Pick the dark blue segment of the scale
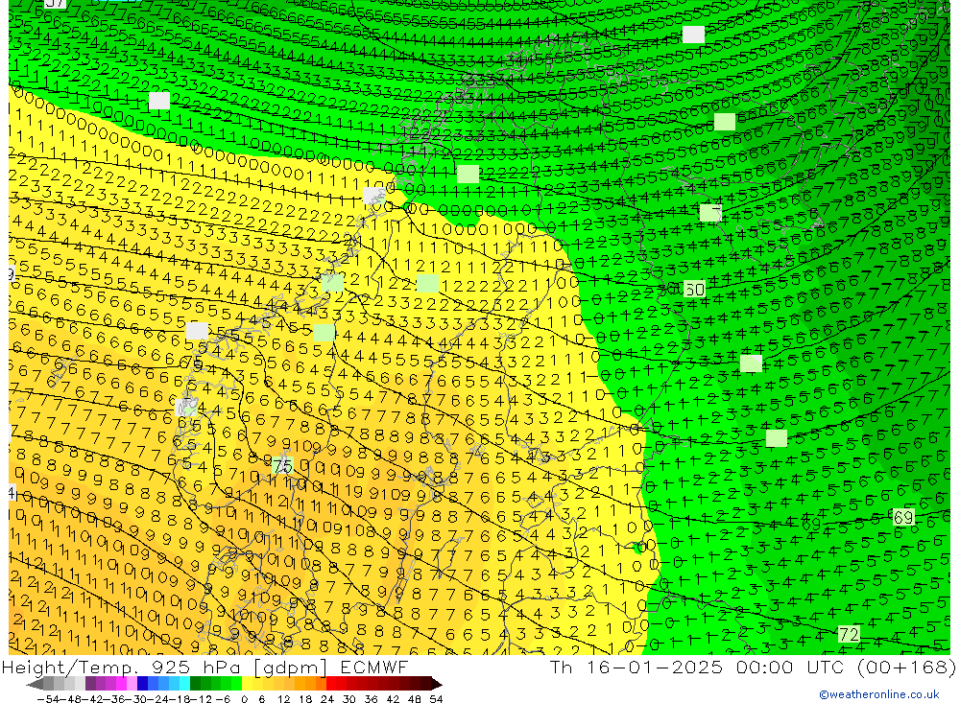This screenshot has width=960, height=703. tap(142, 684)
